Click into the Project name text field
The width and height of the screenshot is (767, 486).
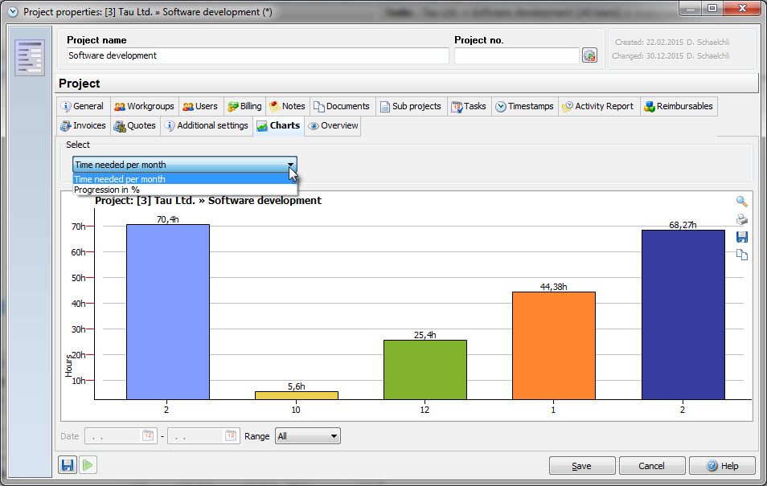[257, 55]
